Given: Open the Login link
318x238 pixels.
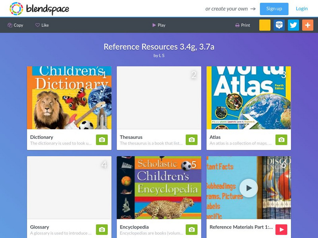Looking at the screenshot, I should [x=302, y=8].
